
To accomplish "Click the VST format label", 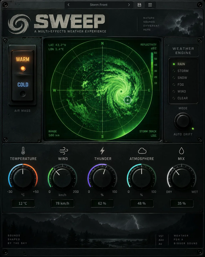I will pyautogui.click(x=161, y=236).
